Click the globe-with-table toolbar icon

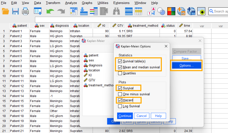(181, 11)
